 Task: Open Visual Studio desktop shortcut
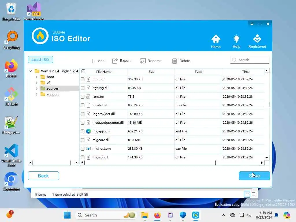[34, 12]
